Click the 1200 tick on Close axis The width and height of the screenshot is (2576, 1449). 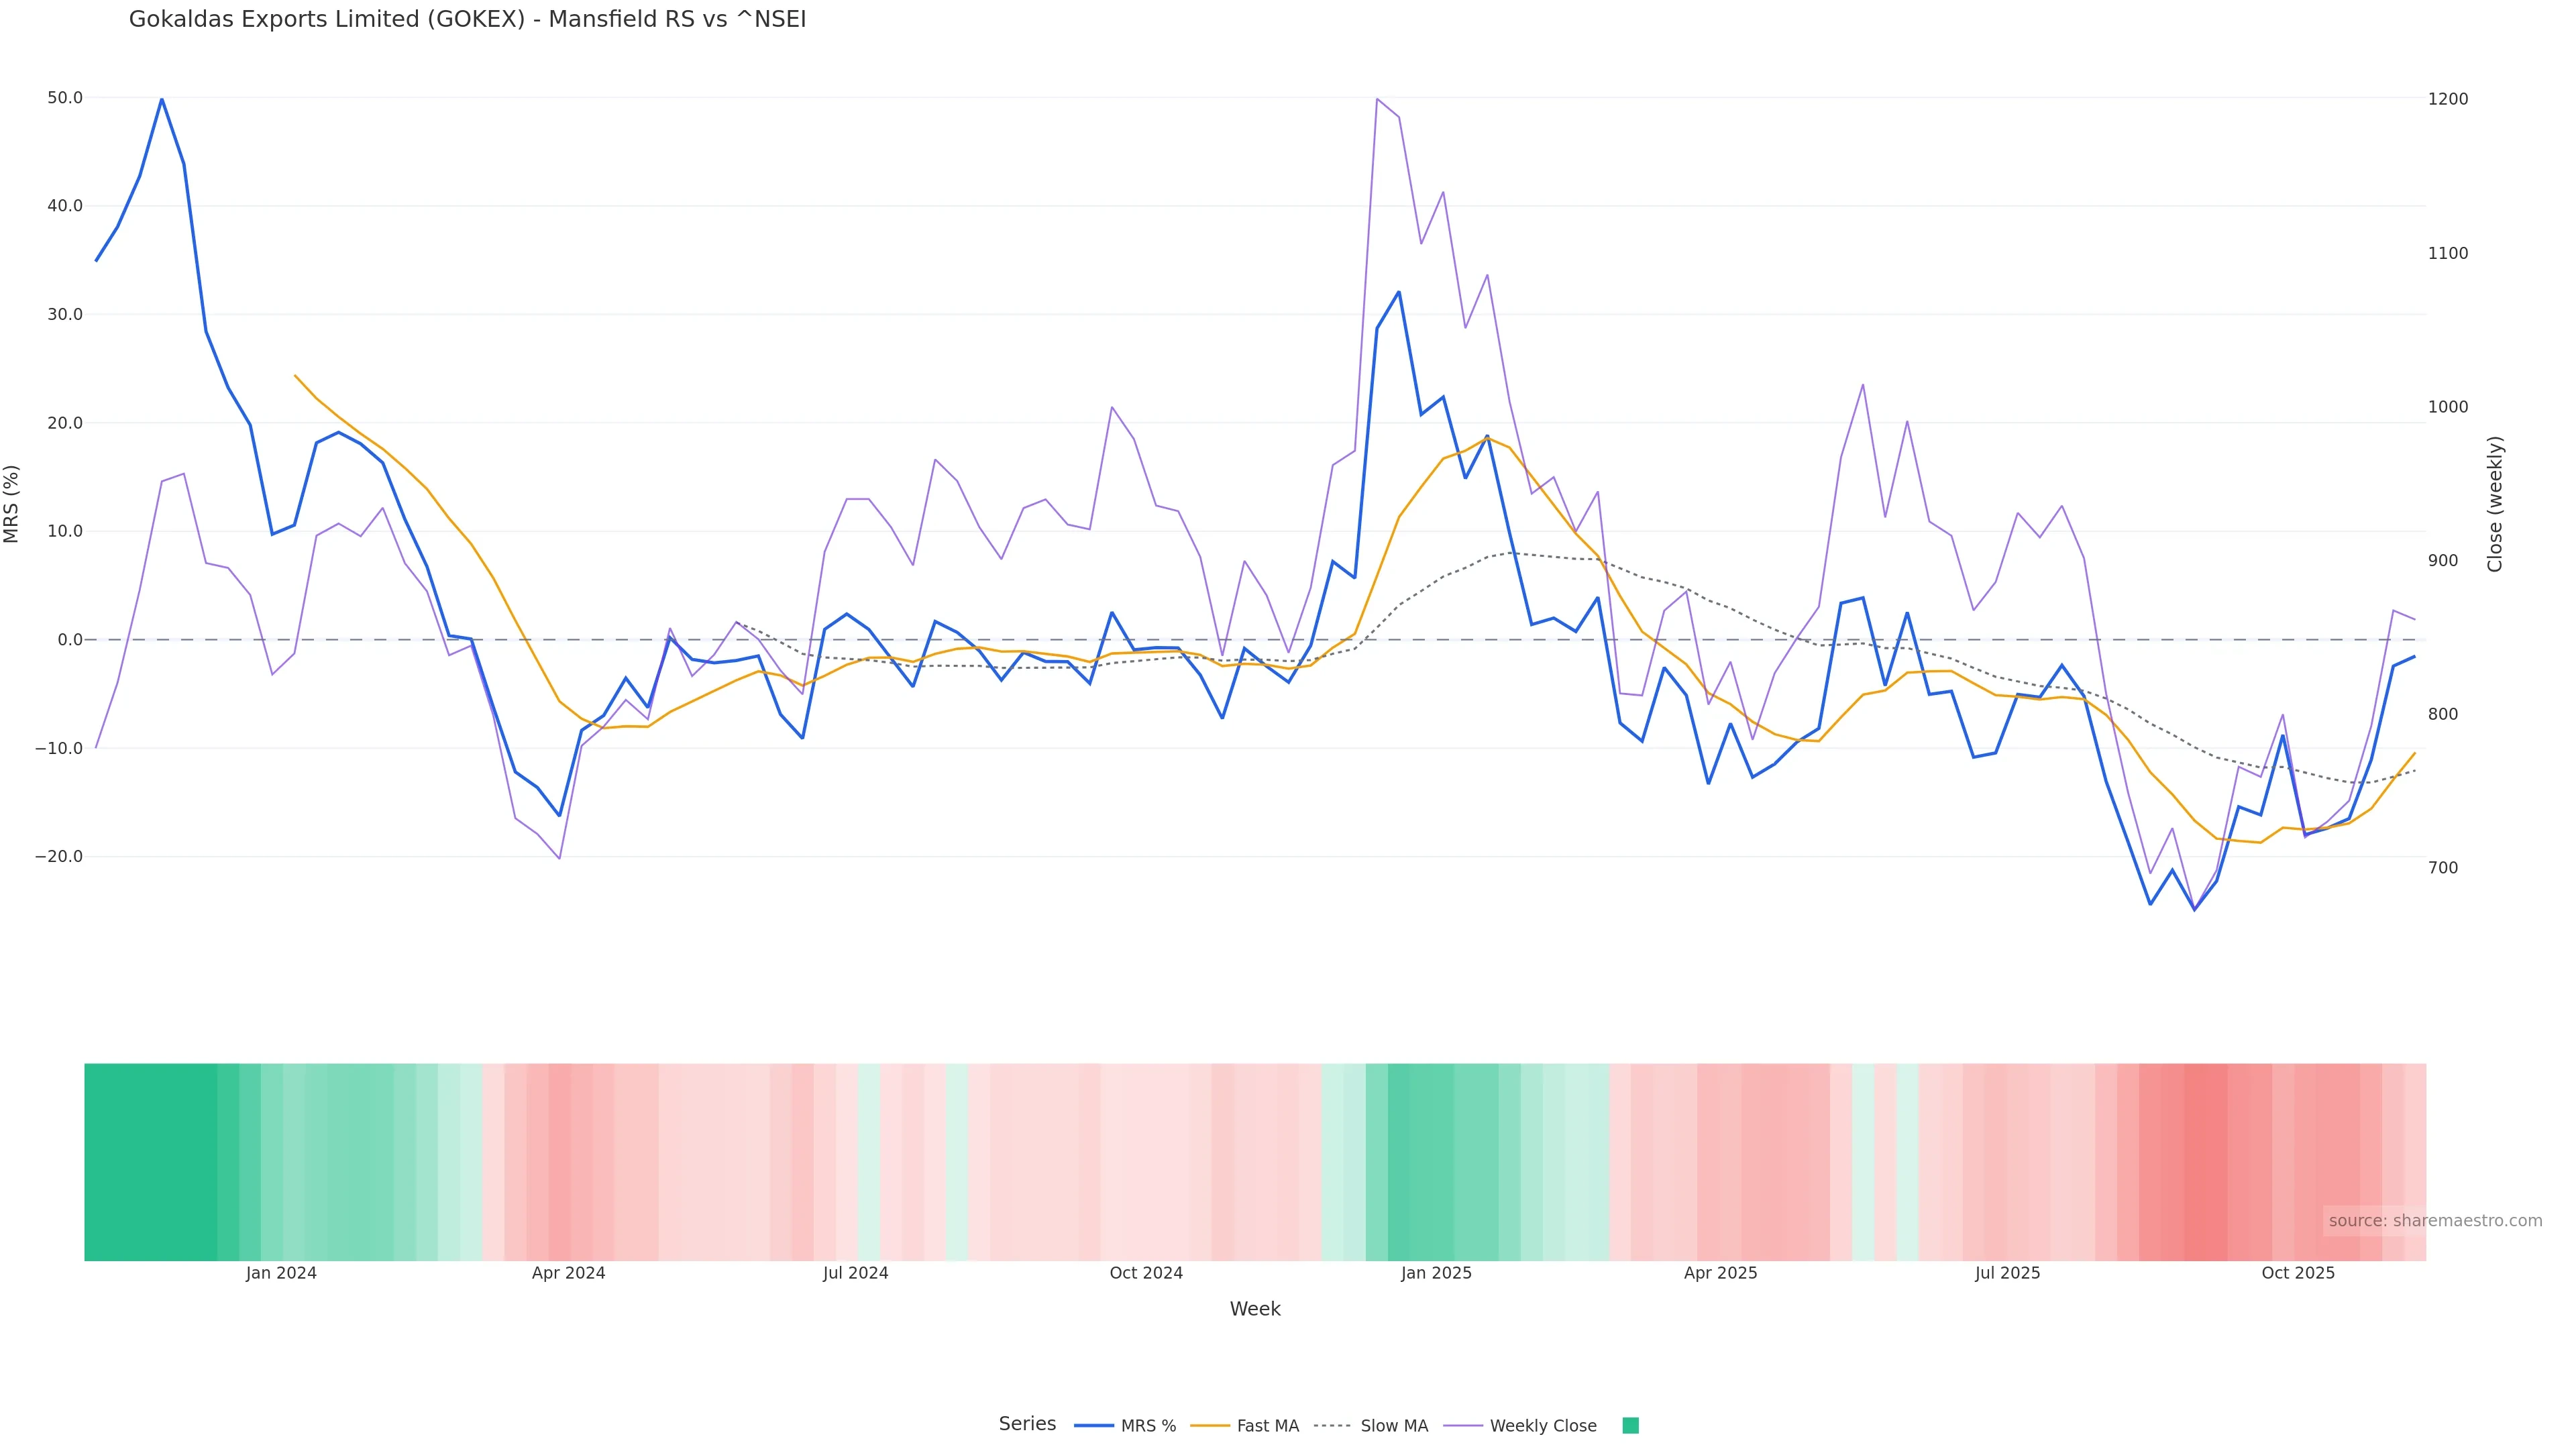click(2448, 99)
